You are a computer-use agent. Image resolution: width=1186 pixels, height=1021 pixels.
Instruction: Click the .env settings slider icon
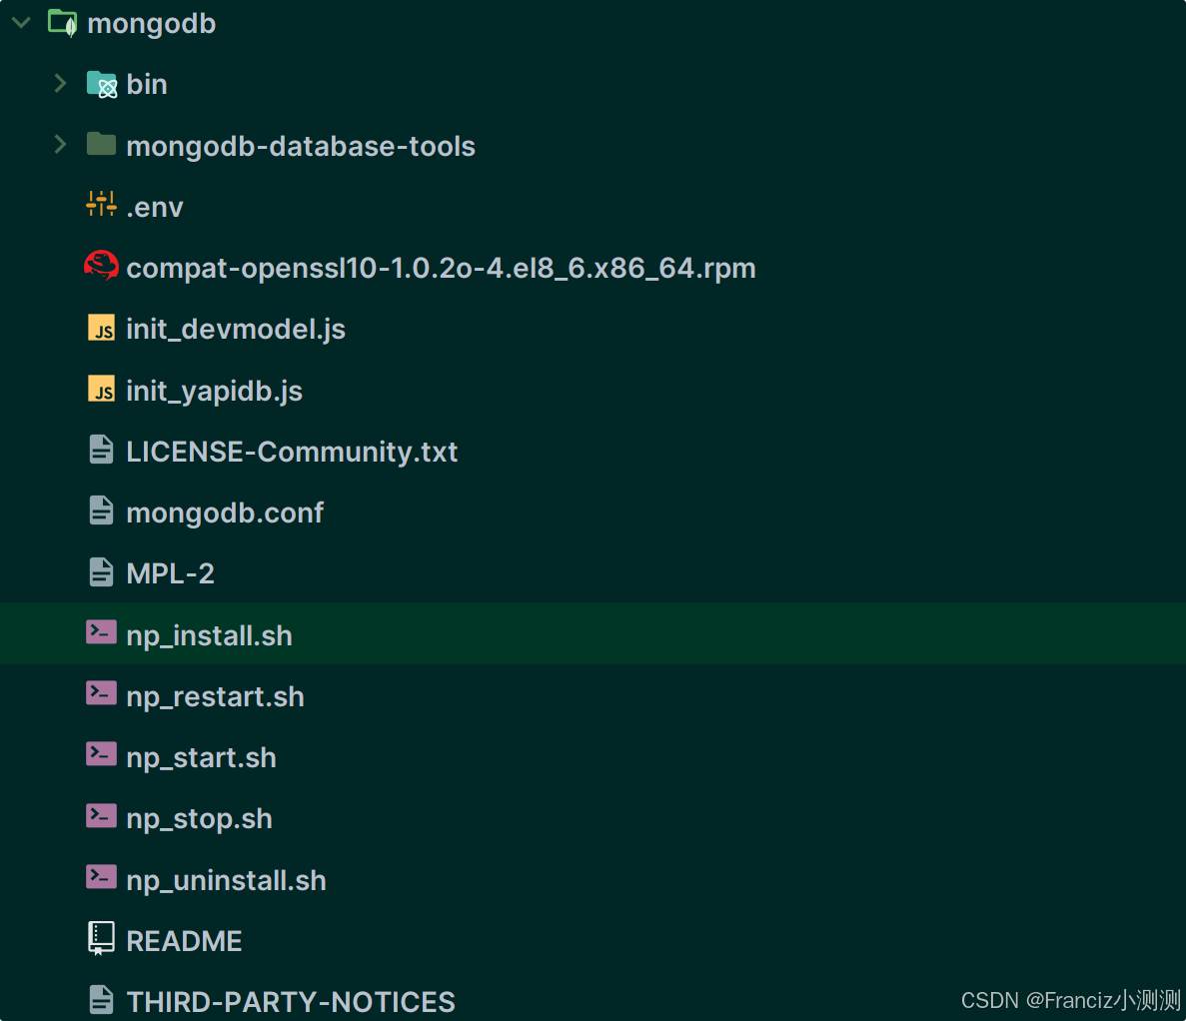pos(101,204)
